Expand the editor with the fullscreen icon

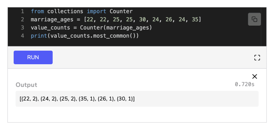coord(257,57)
